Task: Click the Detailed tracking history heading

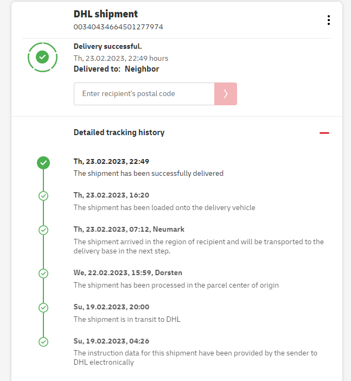Action: 119,132
